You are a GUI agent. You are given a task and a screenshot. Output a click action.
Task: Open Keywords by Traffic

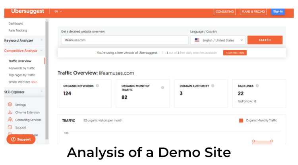coord(22,68)
